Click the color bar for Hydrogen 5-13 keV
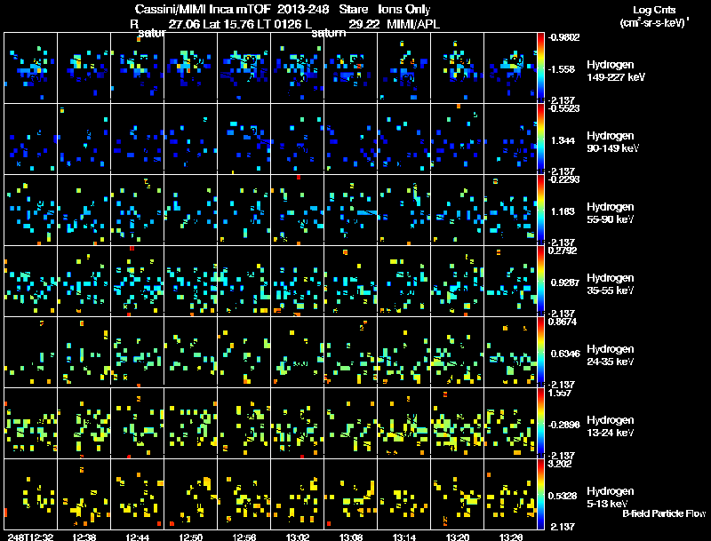The image size is (711, 541). (541, 493)
